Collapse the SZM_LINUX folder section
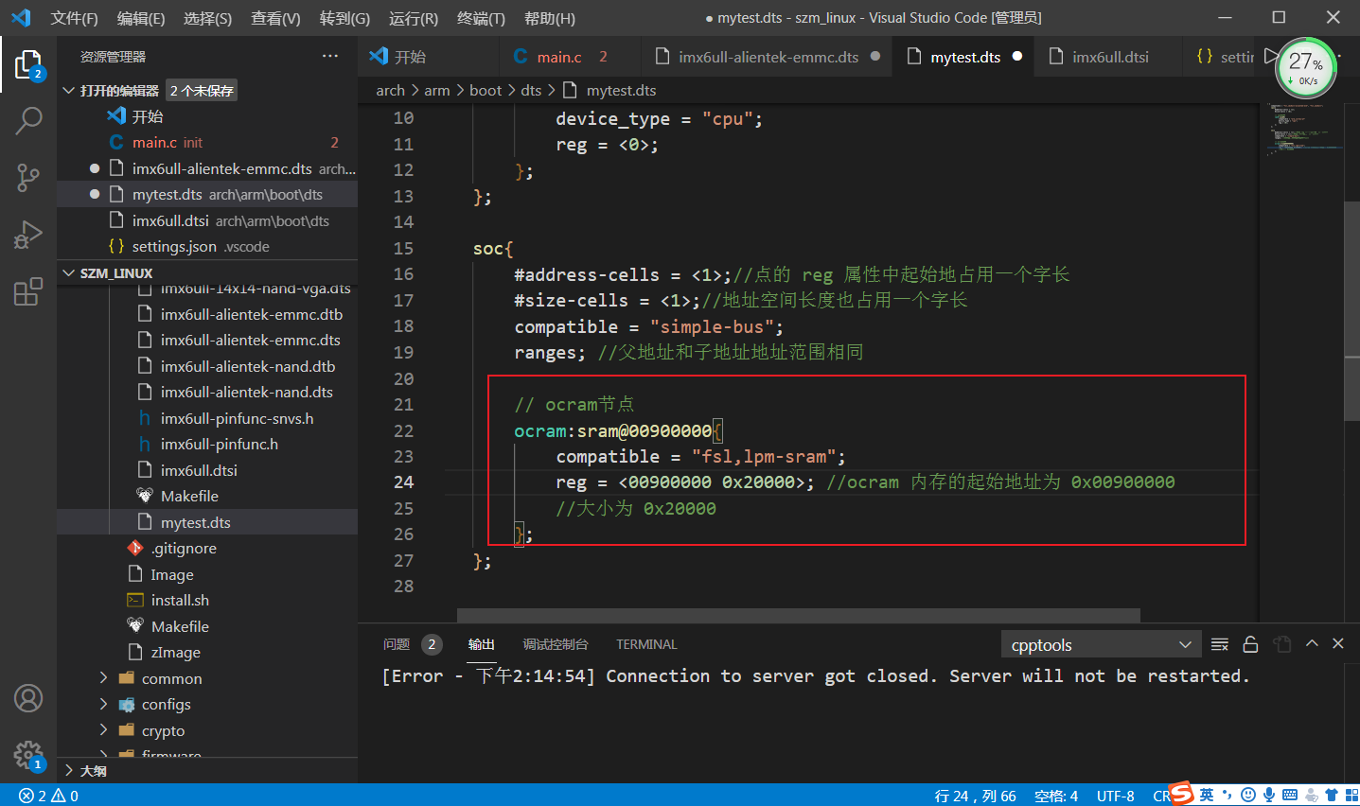This screenshot has width=1360, height=806. coord(69,273)
